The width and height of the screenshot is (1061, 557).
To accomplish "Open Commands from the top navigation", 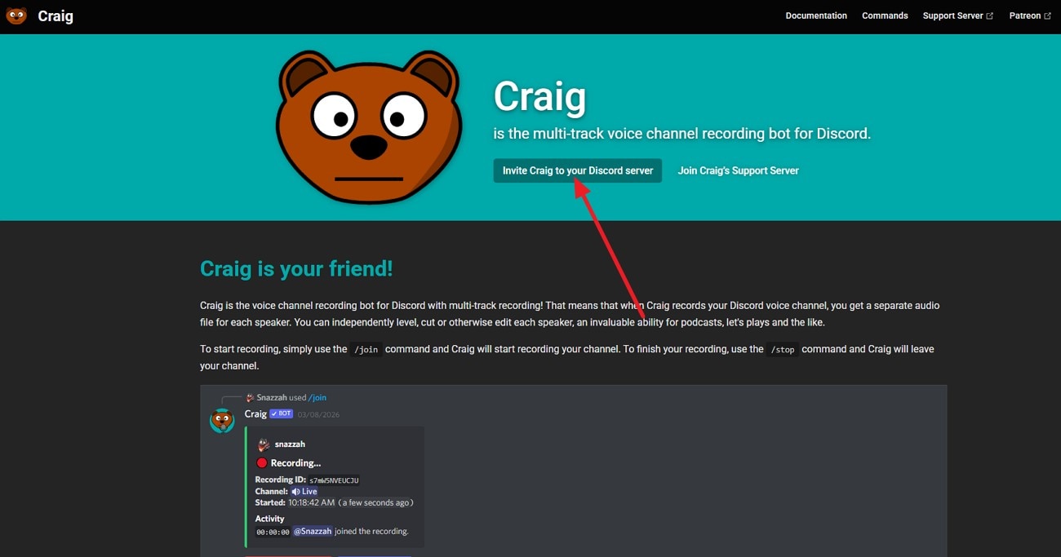I will [x=885, y=15].
